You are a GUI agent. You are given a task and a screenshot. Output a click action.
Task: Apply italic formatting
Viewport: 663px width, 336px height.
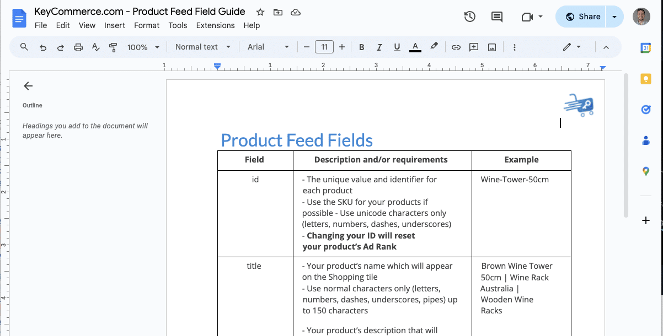379,47
